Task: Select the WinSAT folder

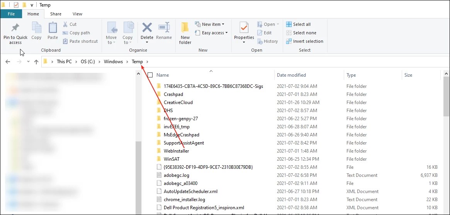Action: click(172, 159)
